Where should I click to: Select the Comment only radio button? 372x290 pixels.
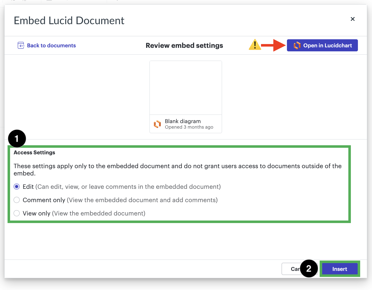(17, 200)
